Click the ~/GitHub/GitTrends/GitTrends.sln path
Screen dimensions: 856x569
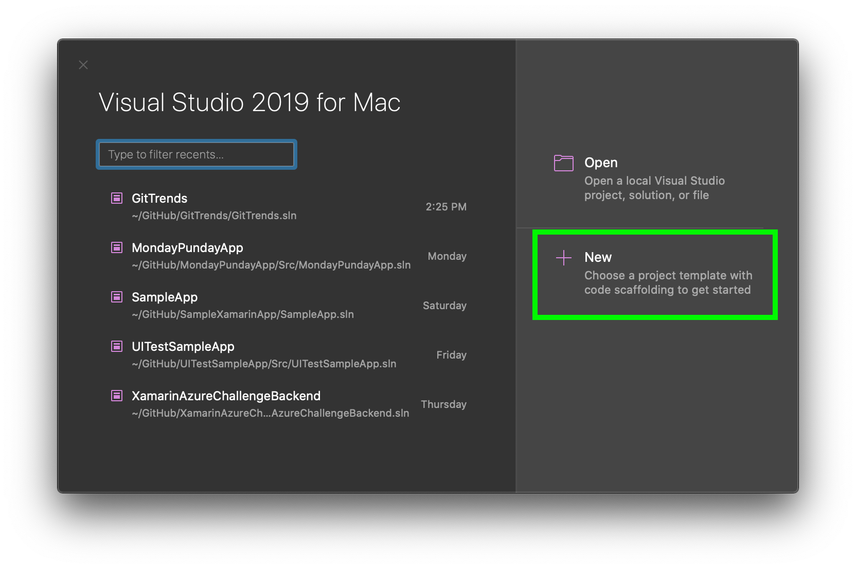coord(214,216)
